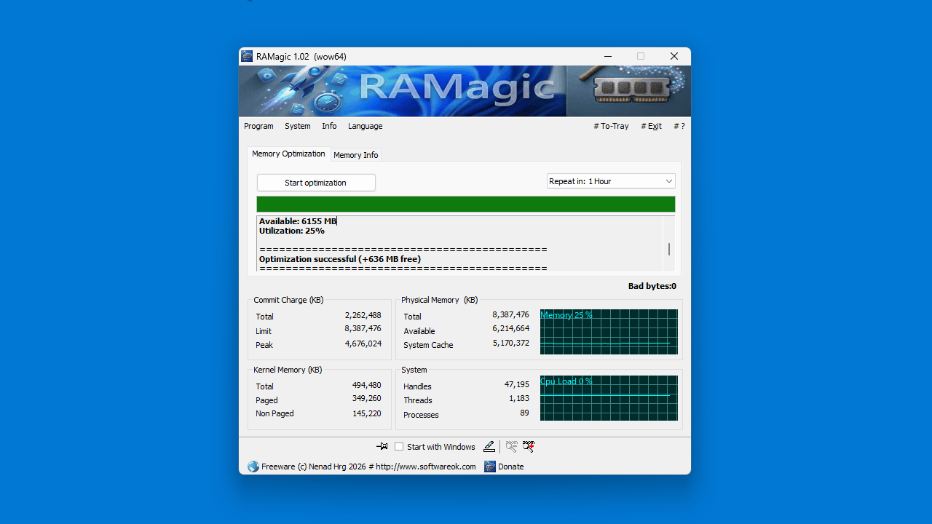The height and width of the screenshot is (524, 932).
Task: Click the zoom-in icon with red plus
Action: pyautogui.click(x=528, y=446)
